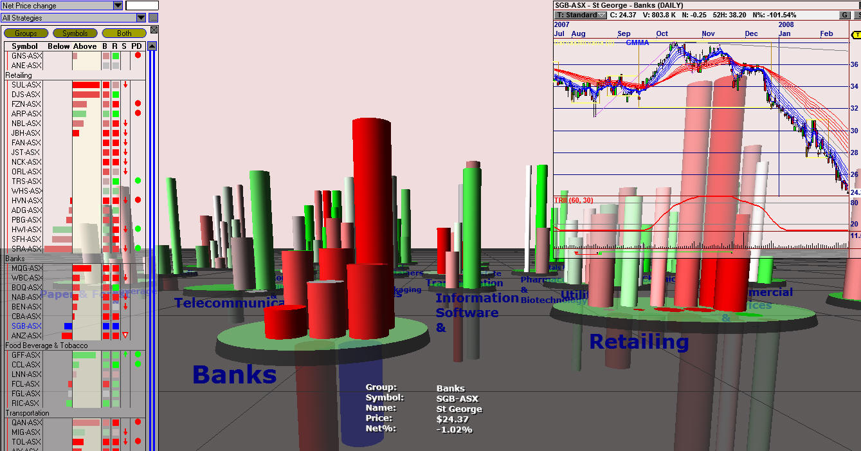Switch to the Symbols view
The image size is (861, 451).
coord(75,33)
